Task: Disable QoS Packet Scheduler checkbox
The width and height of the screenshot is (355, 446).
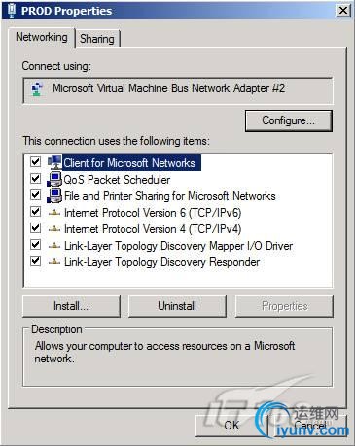Action: coord(35,179)
